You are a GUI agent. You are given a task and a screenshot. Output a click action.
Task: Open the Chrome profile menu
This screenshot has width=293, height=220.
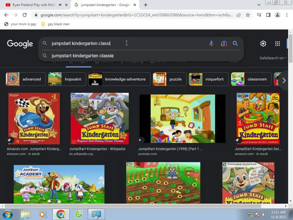(278, 15)
